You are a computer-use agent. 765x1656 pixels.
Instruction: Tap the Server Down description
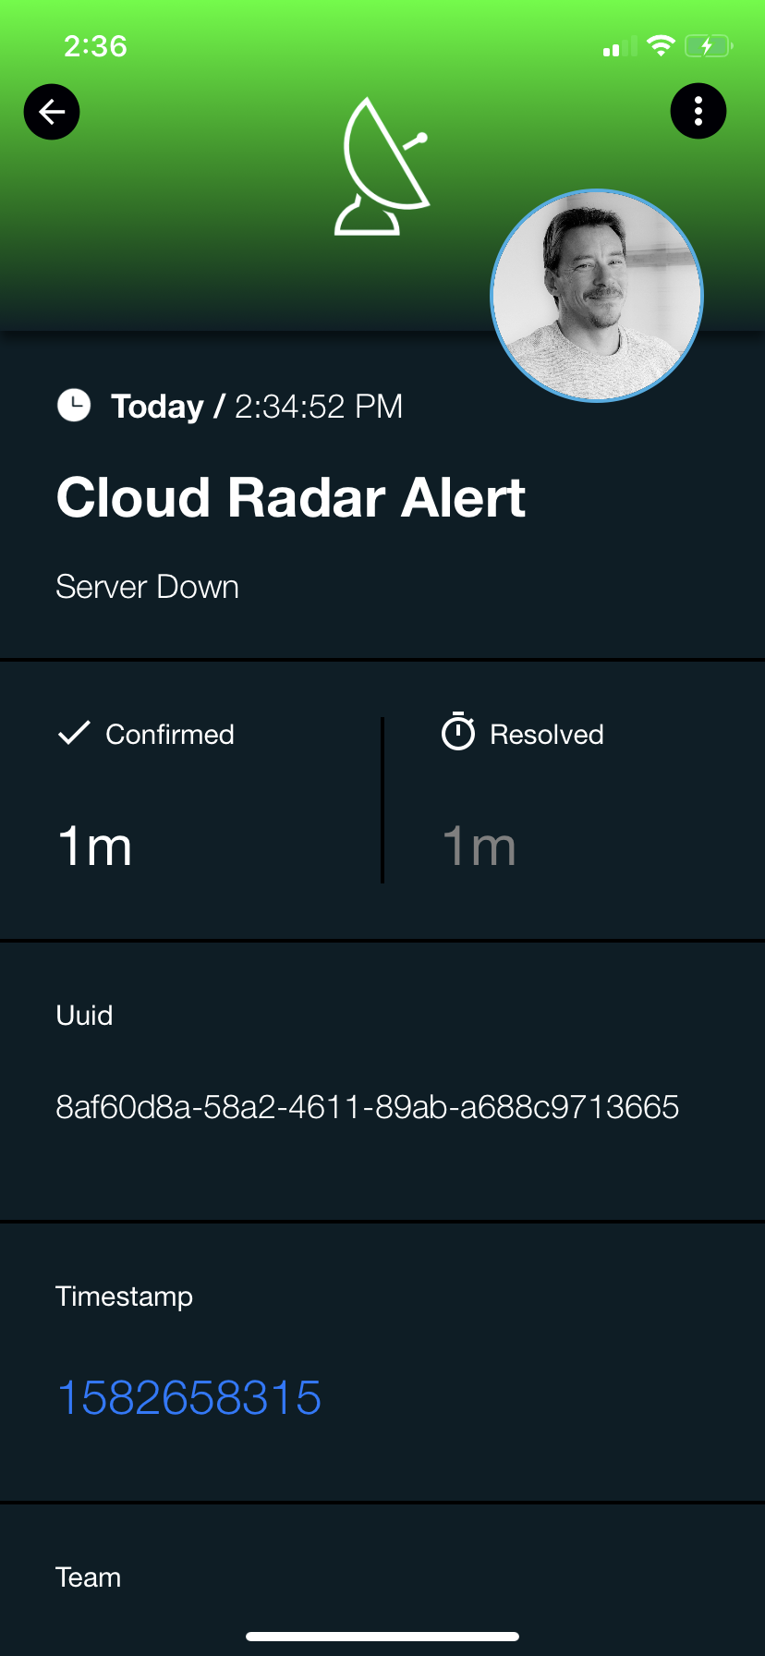pyautogui.click(x=148, y=587)
